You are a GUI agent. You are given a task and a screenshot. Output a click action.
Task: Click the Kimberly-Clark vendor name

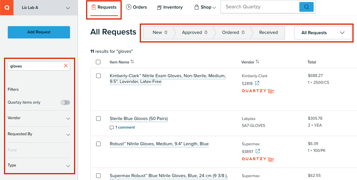pyautogui.click(x=255, y=76)
